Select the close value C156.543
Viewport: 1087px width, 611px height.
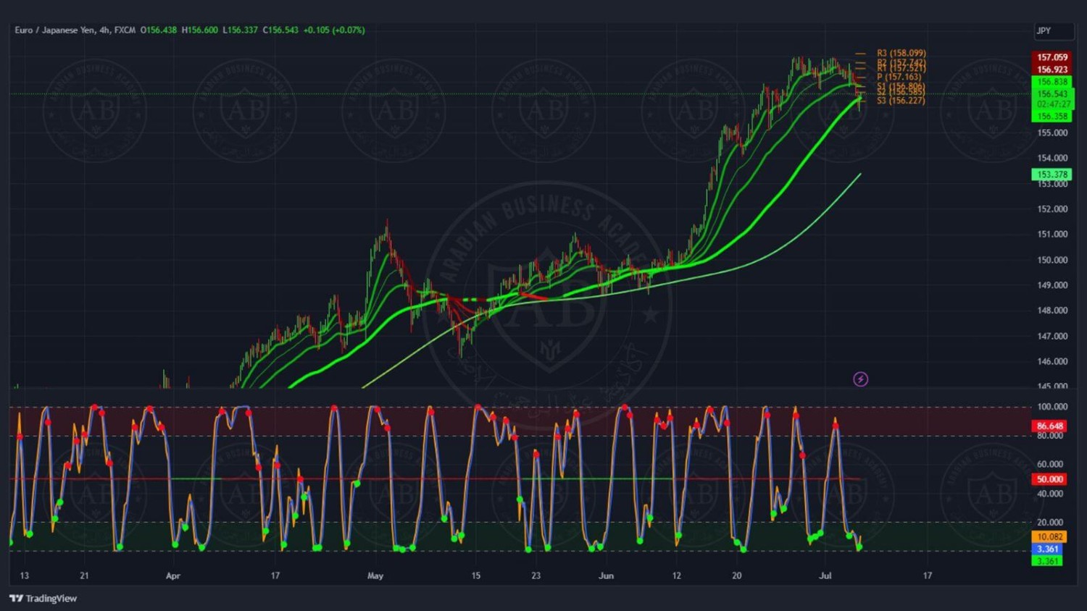pos(280,30)
